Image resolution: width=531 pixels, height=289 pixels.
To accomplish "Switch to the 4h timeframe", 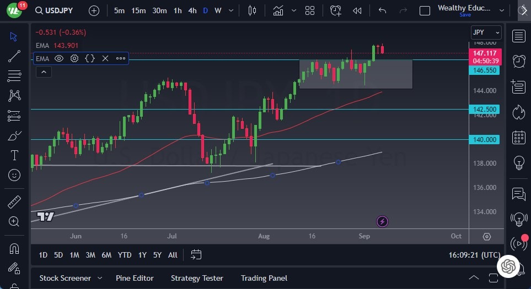I will coord(192,10).
